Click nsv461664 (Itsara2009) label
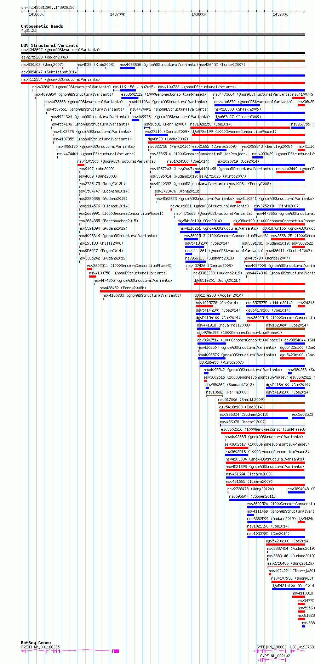 point(249,474)
